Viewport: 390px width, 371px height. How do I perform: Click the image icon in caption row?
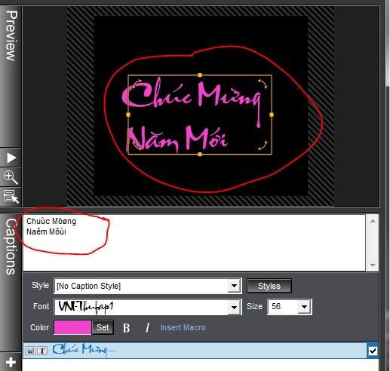(x=30, y=351)
